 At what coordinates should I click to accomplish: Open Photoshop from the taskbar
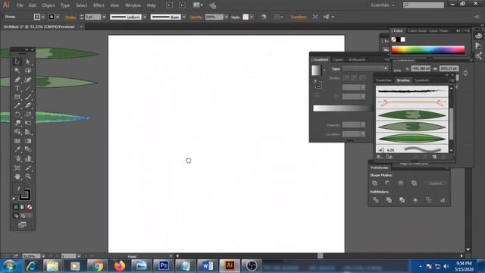[x=164, y=266]
